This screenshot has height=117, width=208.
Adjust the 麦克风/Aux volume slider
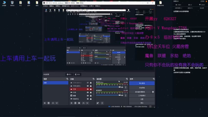108,87
